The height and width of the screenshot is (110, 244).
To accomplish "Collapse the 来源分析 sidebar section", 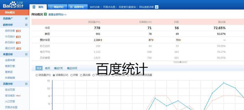I will click(x=26, y=54).
